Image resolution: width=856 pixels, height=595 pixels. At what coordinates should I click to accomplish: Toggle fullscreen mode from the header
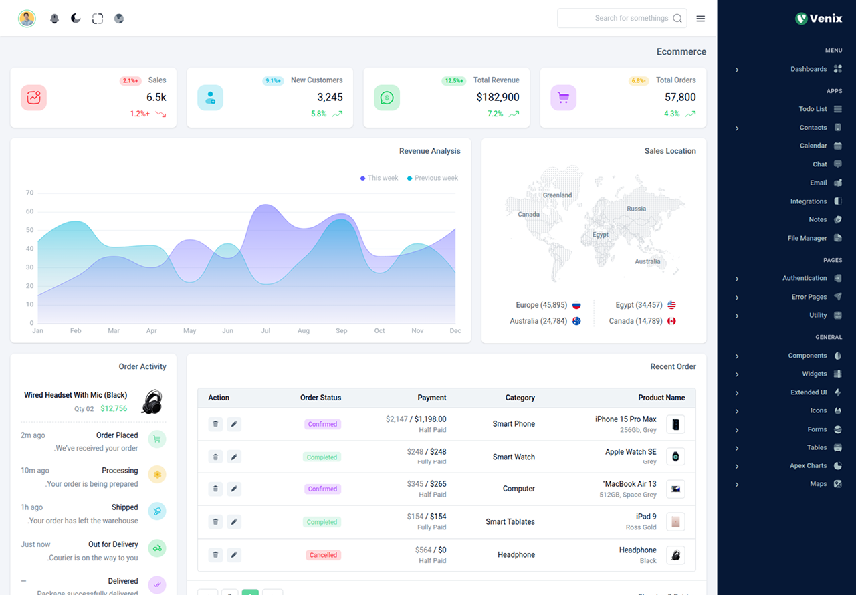tap(98, 19)
